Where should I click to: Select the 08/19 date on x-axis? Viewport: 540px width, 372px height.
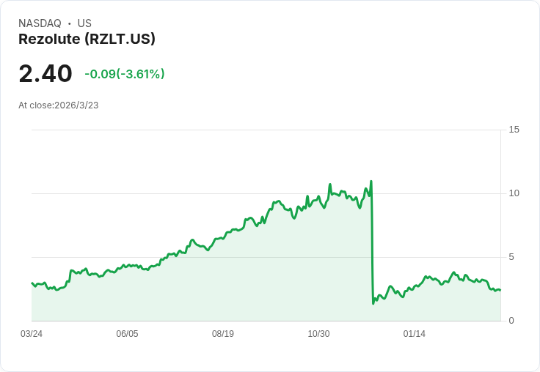[x=223, y=334]
